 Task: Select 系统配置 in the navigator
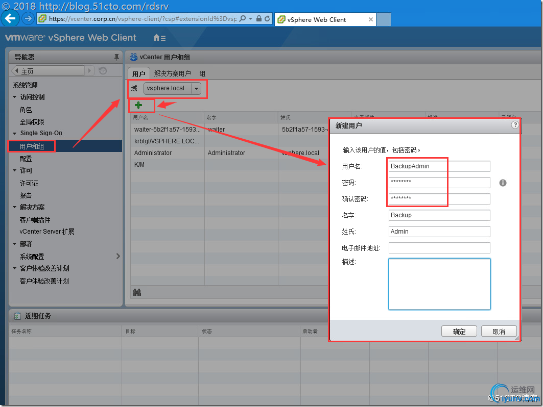pyautogui.click(x=32, y=256)
